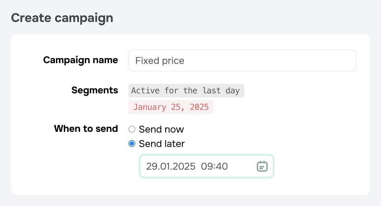Click the Send later option text

click(x=162, y=144)
